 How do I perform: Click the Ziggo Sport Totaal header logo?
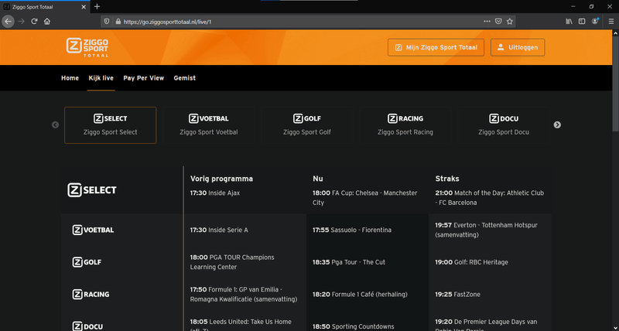pos(87,47)
